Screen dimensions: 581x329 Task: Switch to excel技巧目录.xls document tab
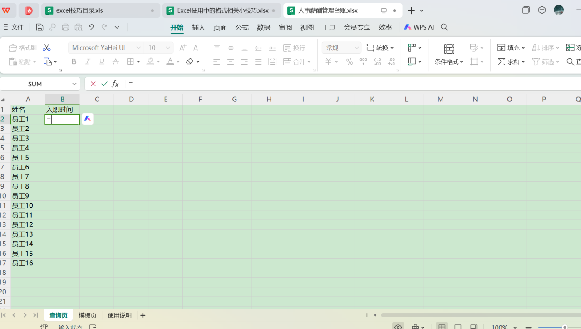100,10
